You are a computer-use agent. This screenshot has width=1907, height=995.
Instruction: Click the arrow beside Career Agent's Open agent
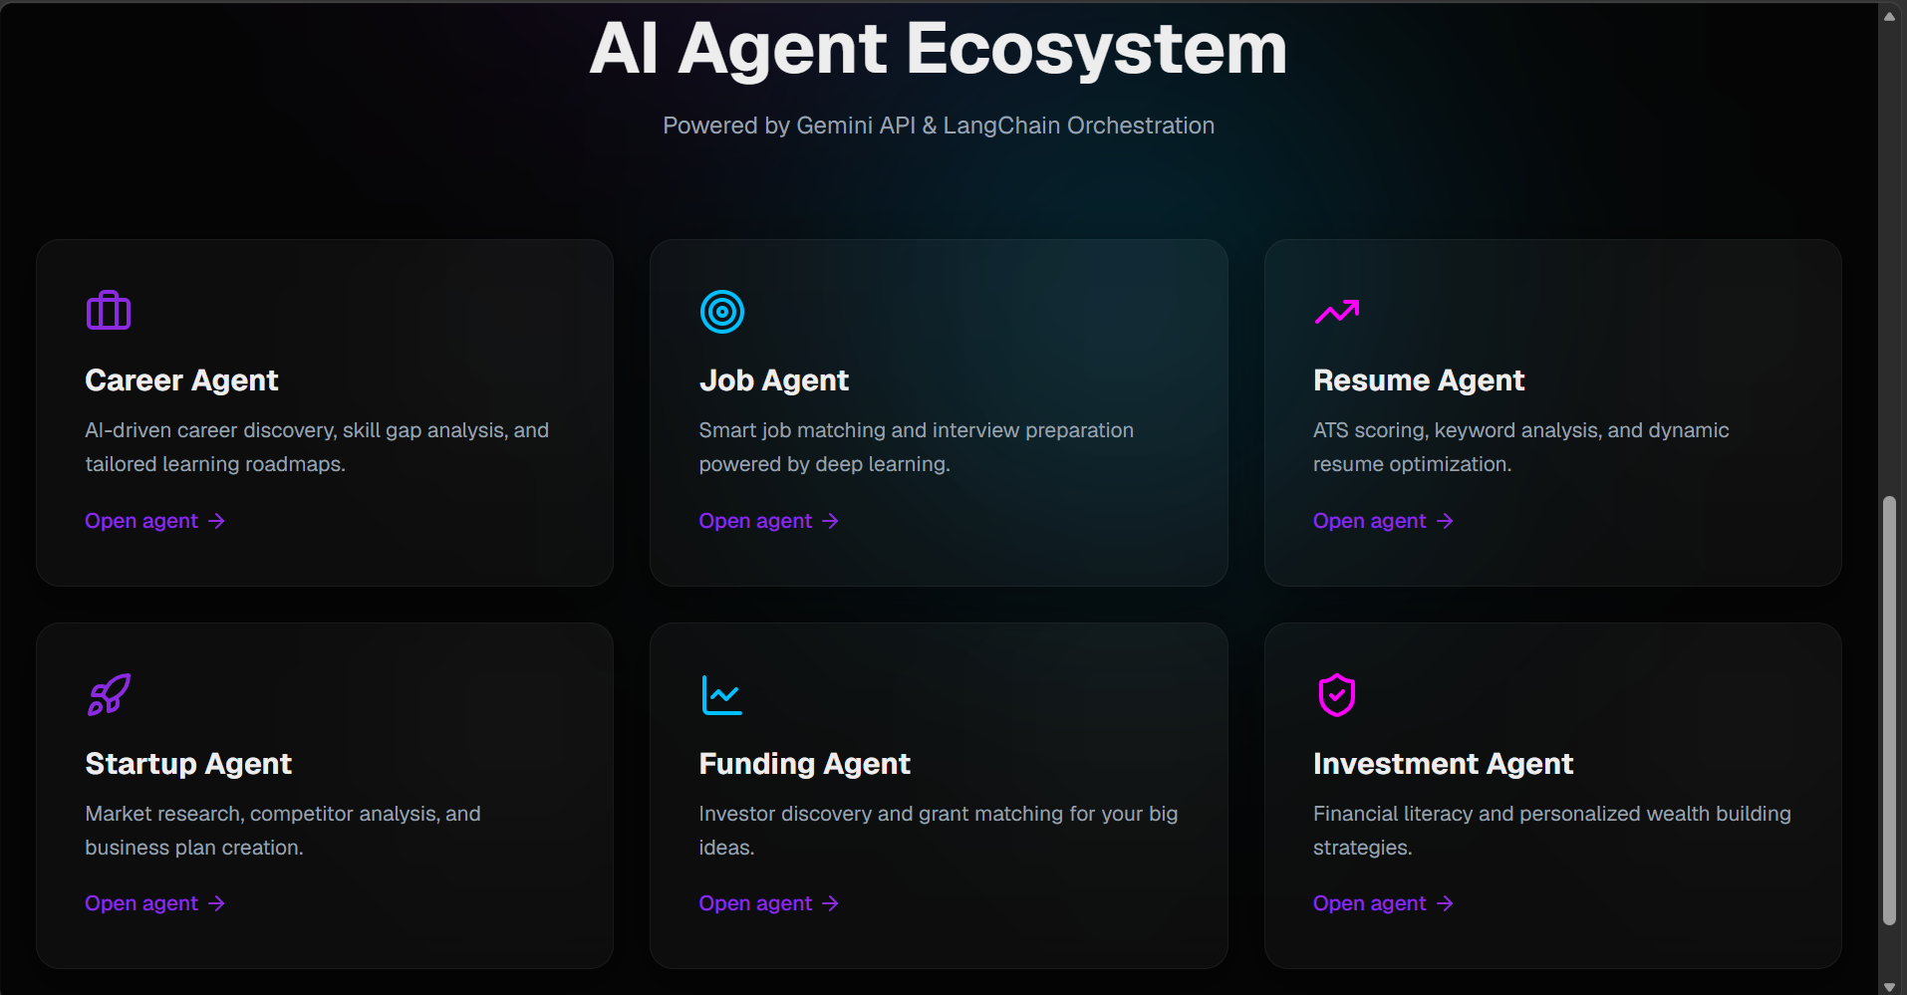(x=216, y=521)
